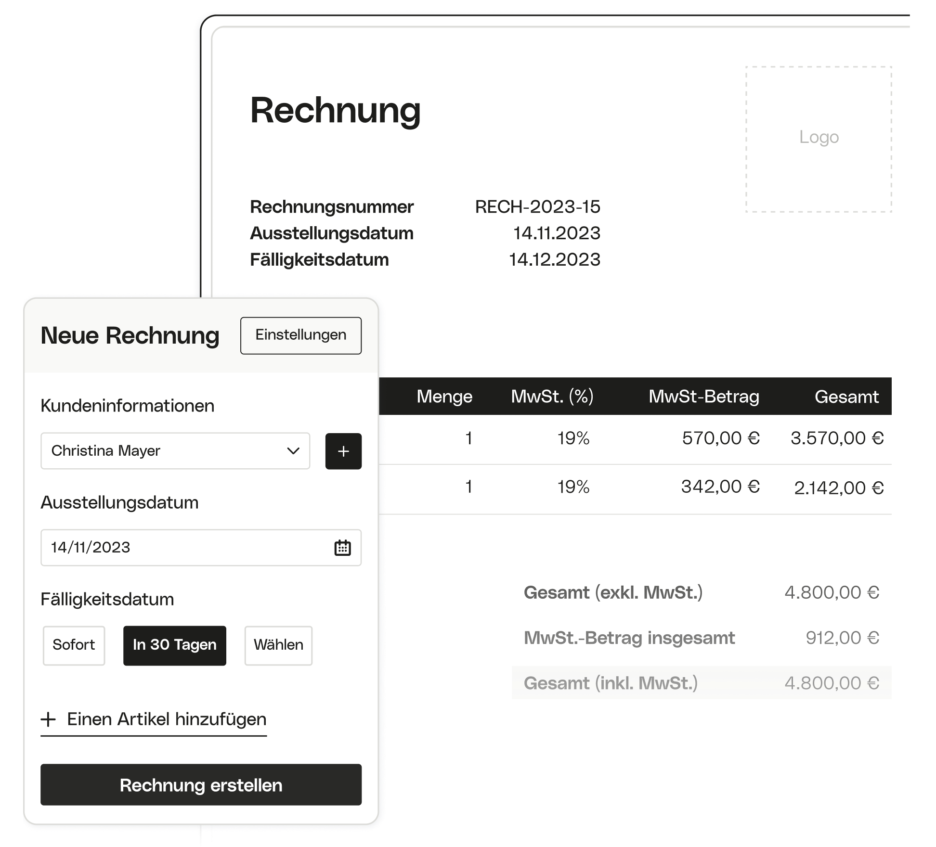Click the Menge column header

point(444,397)
